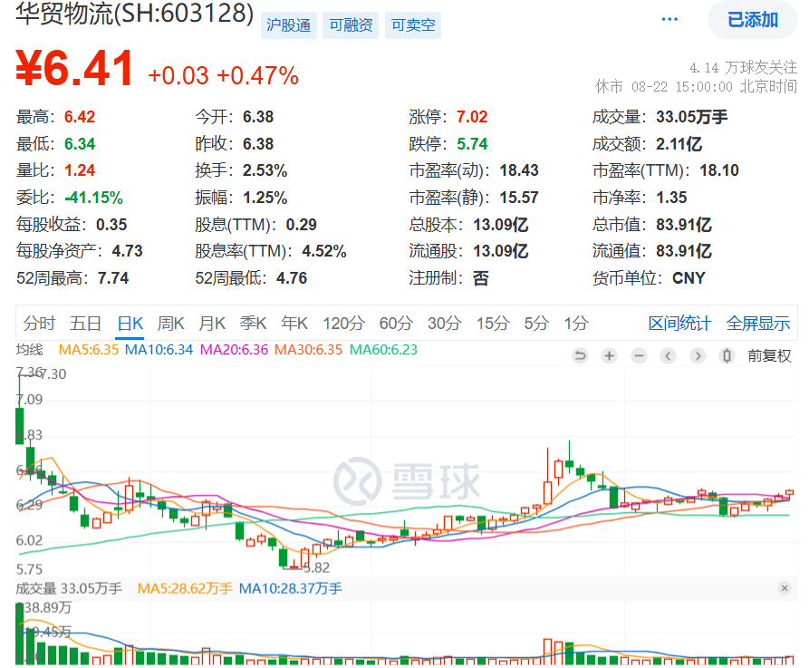Click the 可卖空 tag
809x668 pixels.
click(412, 25)
